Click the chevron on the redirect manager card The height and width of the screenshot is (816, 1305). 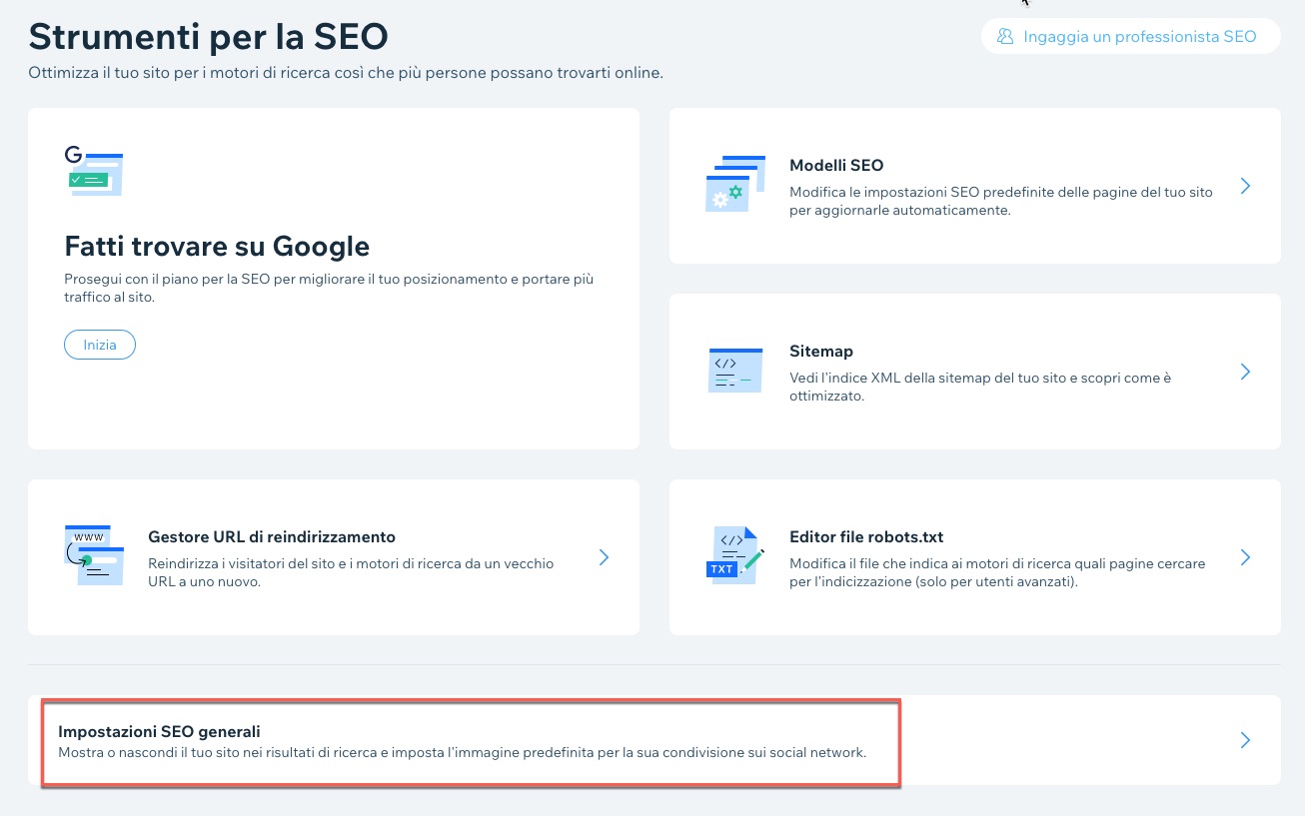[x=604, y=557]
